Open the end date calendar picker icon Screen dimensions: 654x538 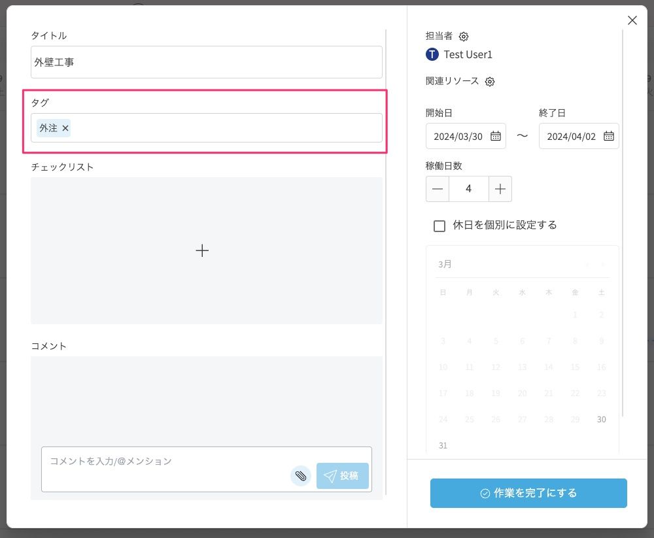tap(609, 136)
